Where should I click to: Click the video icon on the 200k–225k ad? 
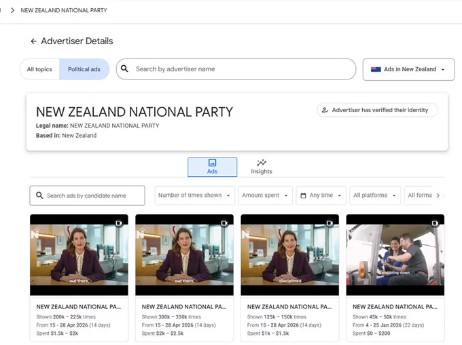click(119, 223)
